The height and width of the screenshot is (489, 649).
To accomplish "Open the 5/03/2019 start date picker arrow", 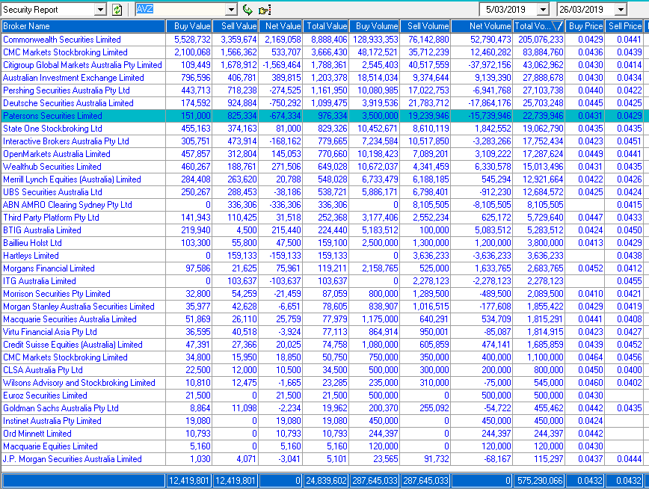I will pyautogui.click(x=543, y=10).
